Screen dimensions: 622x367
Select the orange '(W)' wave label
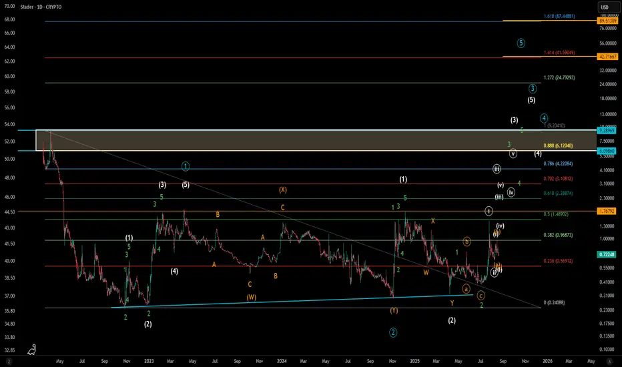tap(251, 297)
